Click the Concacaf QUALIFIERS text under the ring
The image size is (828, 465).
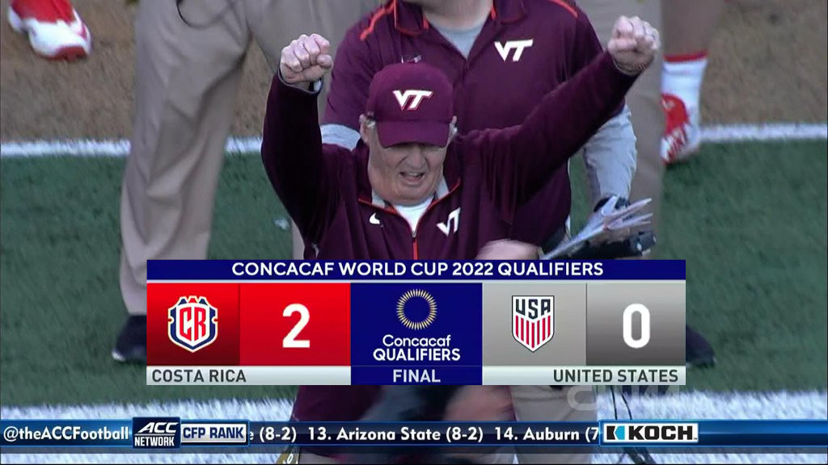click(x=416, y=348)
